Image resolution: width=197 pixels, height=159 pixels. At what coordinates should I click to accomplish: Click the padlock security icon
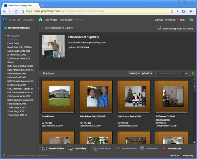172,11
